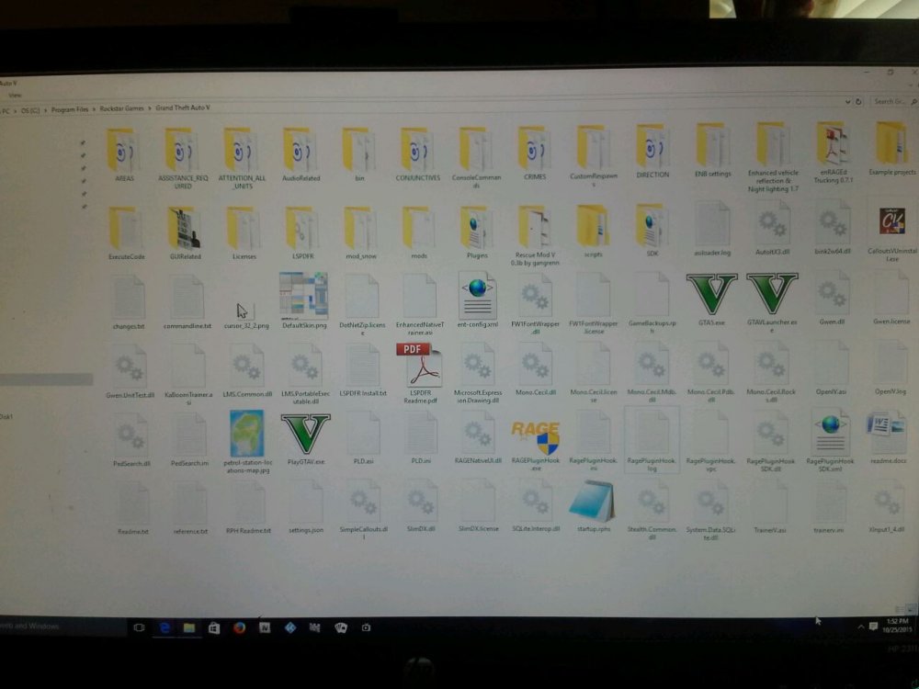
Task: Select the petrol-station-locations-map.jpg thumbnail
Action: [x=246, y=442]
